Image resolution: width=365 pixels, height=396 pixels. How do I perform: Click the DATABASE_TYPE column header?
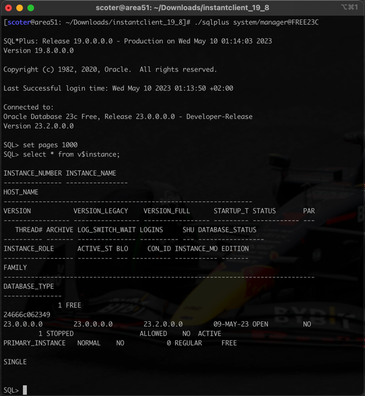tap(29, 287)
